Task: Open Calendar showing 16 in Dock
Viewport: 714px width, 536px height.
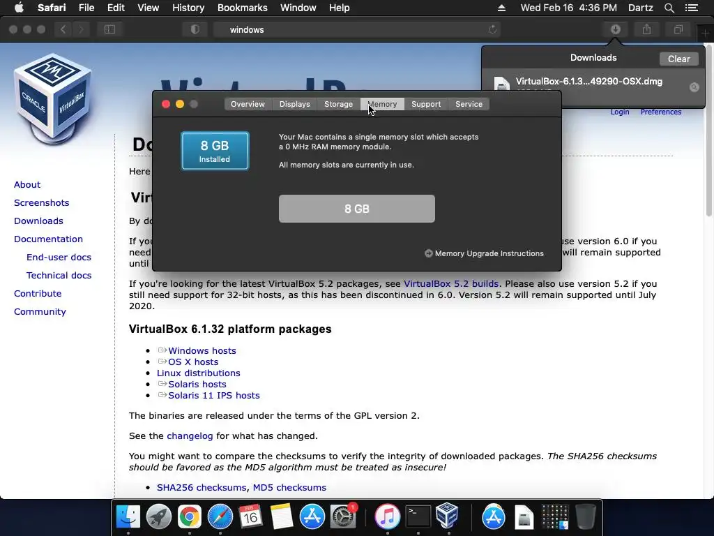Action: (x=250, y=517)
